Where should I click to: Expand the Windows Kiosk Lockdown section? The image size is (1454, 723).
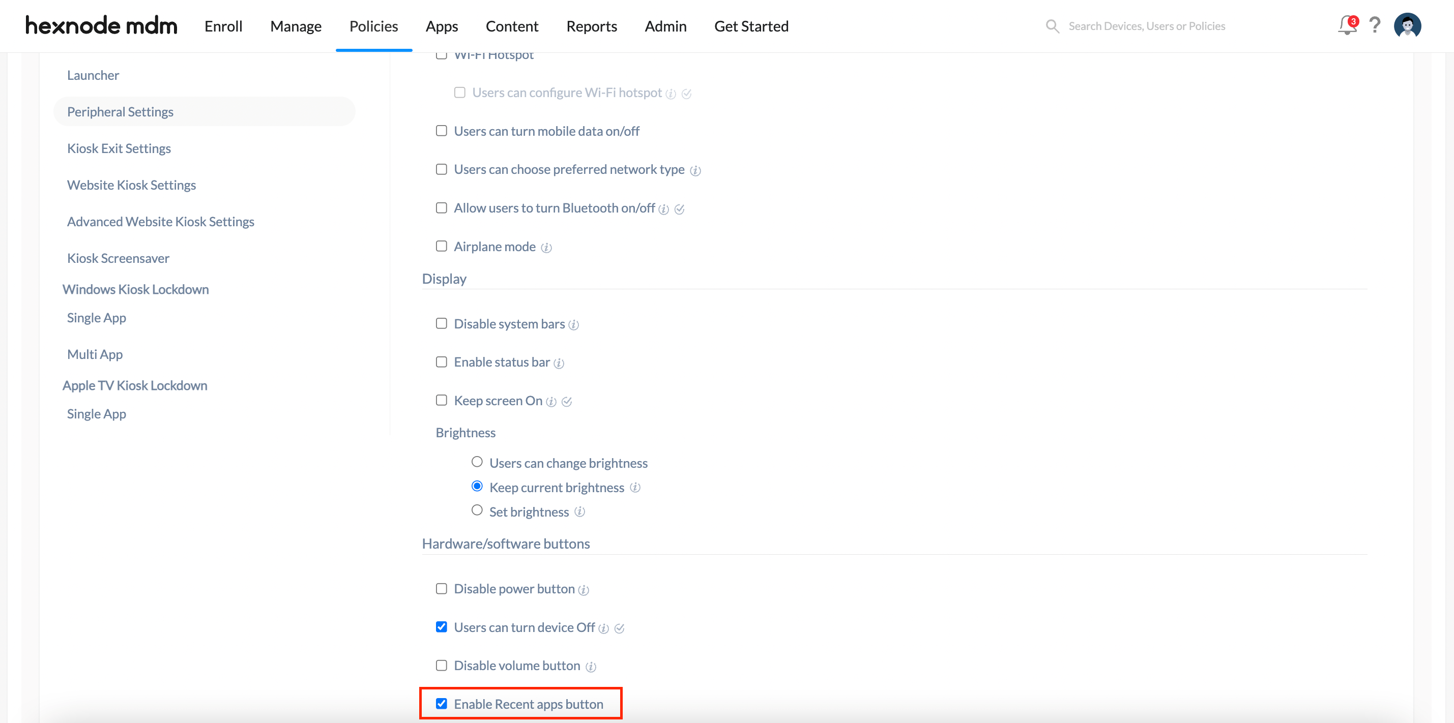point(135,289)
